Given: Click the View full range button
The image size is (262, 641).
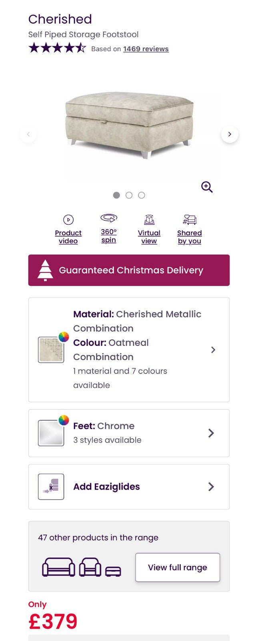Looking at the screenshot, I should tap(178, 567).
